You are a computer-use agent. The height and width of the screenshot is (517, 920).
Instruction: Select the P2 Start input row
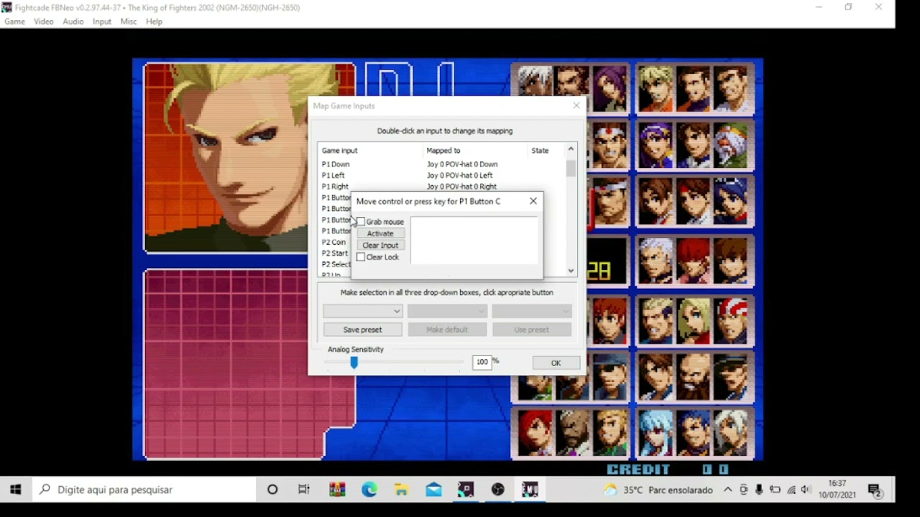pos(335,253)
